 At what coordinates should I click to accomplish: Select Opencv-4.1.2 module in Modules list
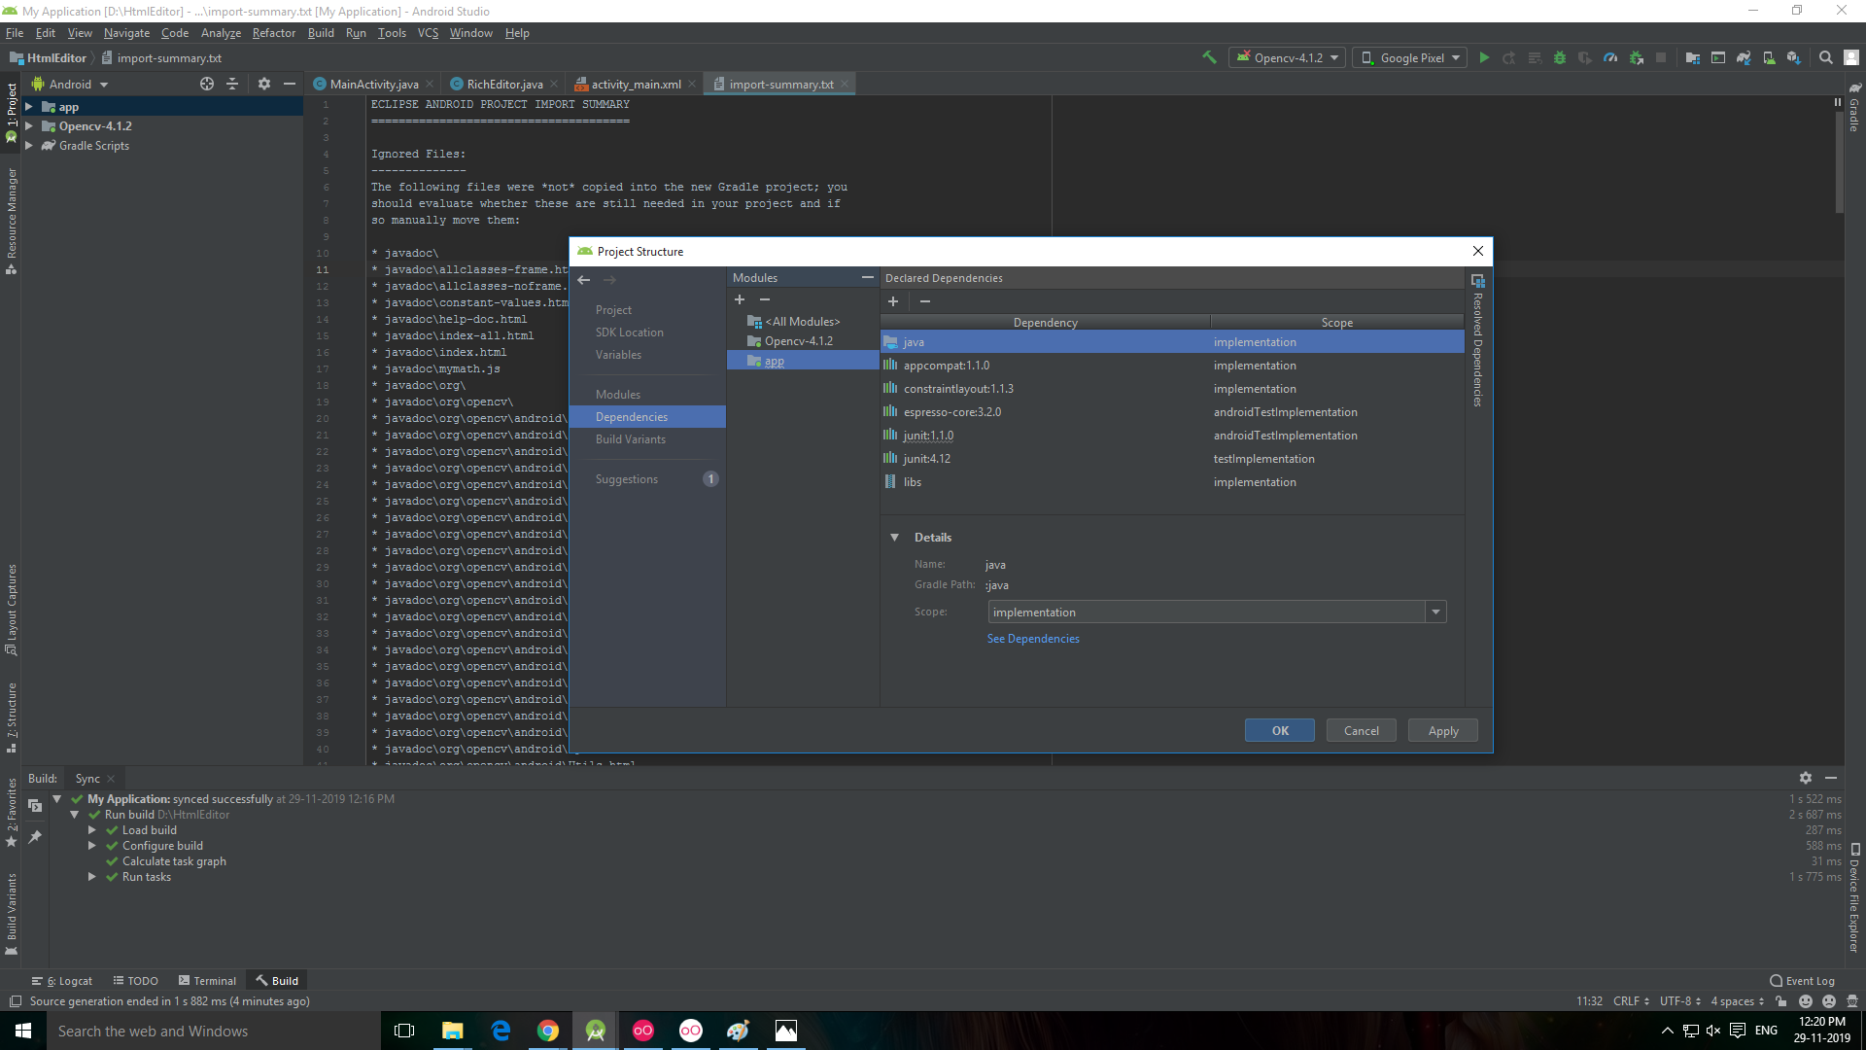click(799, 341)
